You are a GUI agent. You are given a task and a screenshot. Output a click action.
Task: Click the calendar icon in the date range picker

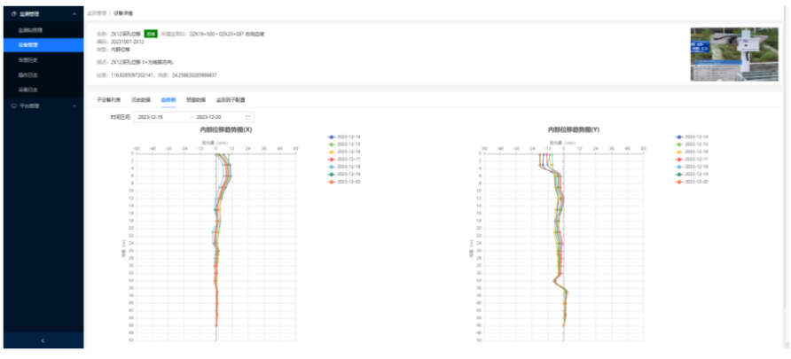(247, 117)
